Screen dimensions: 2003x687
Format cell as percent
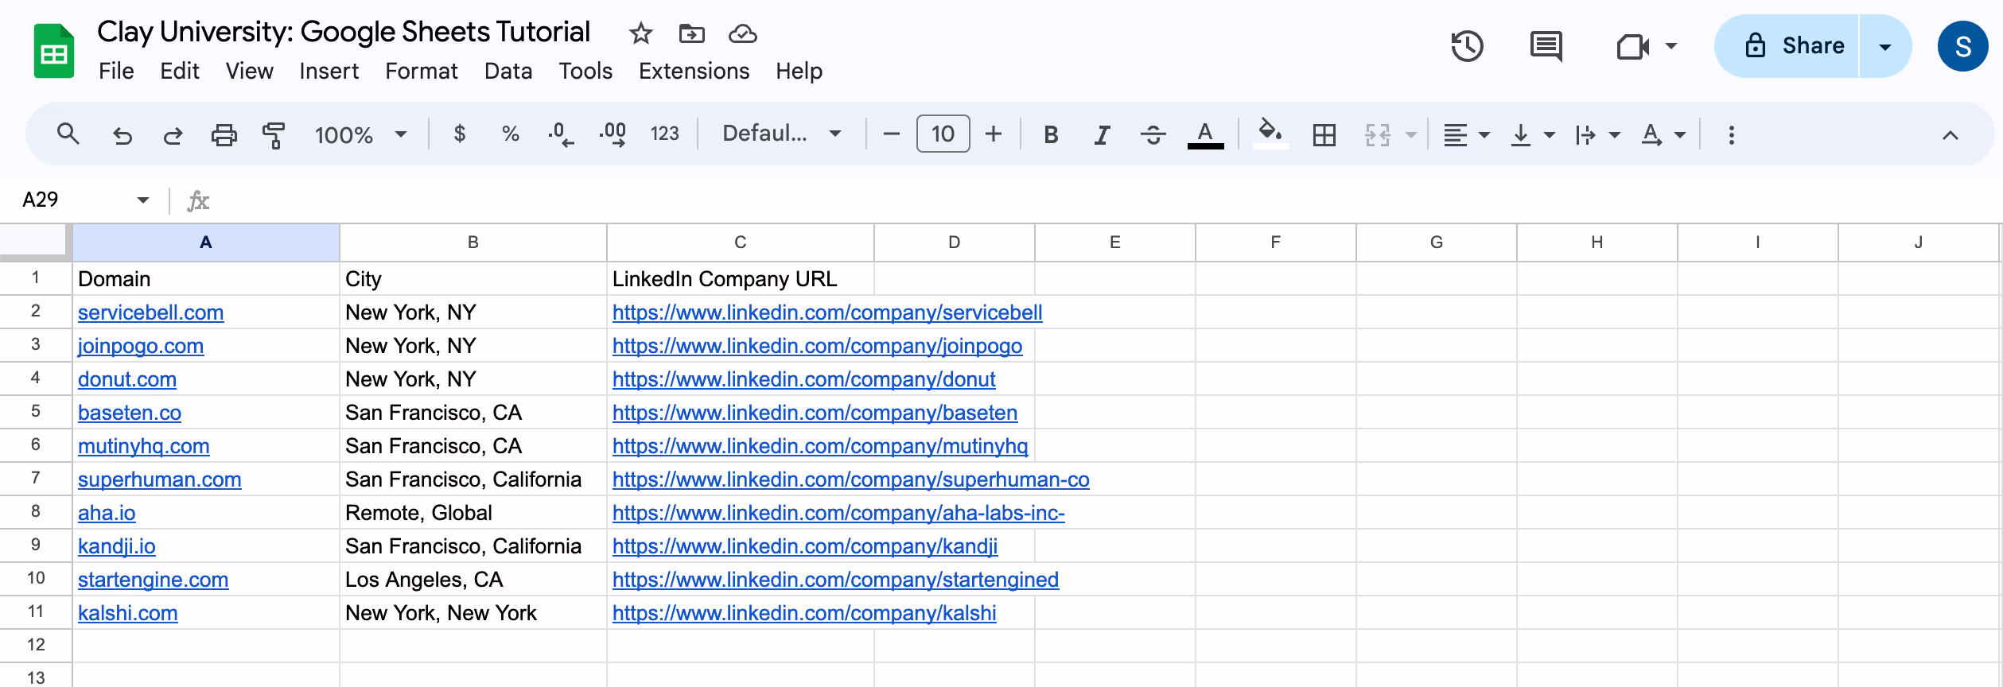click(x=511, y=134)
